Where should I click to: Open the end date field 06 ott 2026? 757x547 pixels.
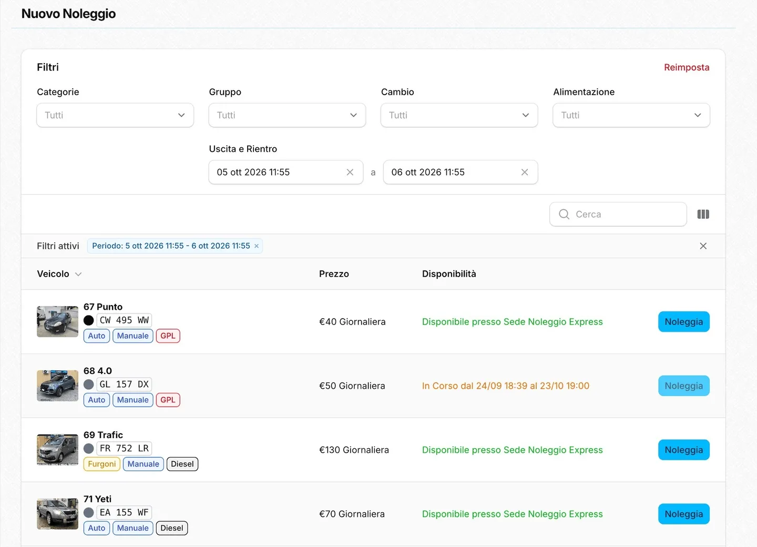(461, 173)
